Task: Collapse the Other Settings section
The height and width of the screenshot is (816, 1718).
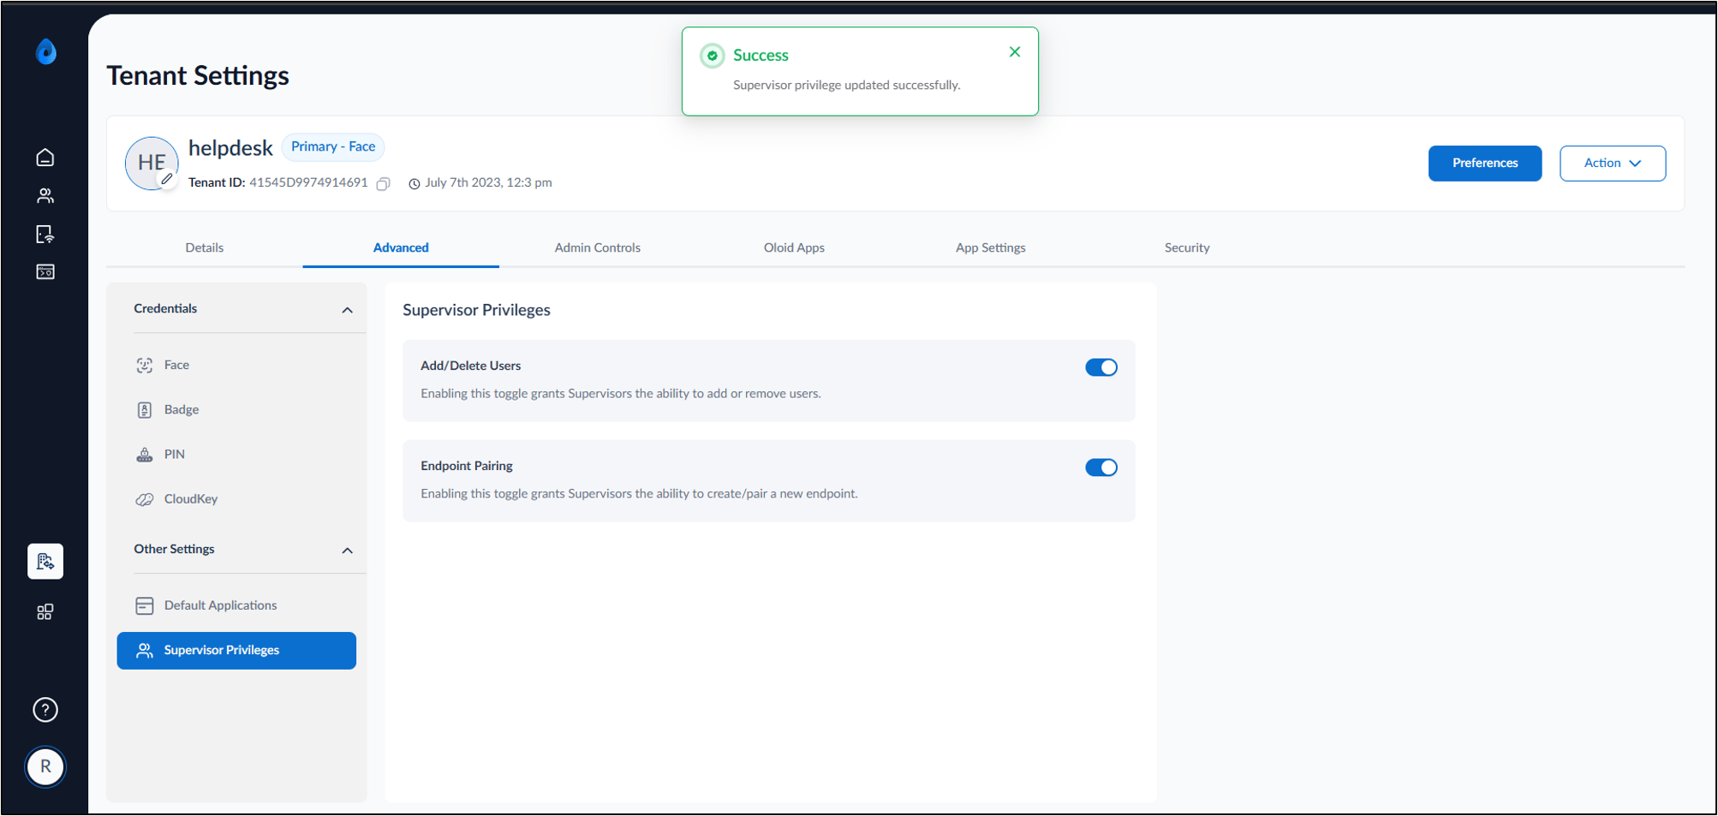Action: click(x=347, y=551)
